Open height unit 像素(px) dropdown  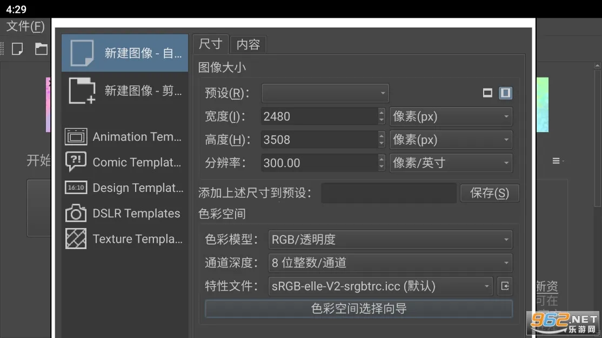pos(451,140)
